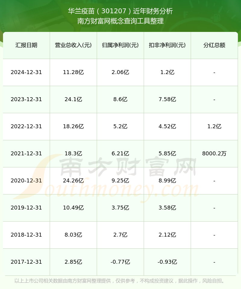Click the date cell 2017-12-31
The image size is (241, 289).
tap(27, 262)
